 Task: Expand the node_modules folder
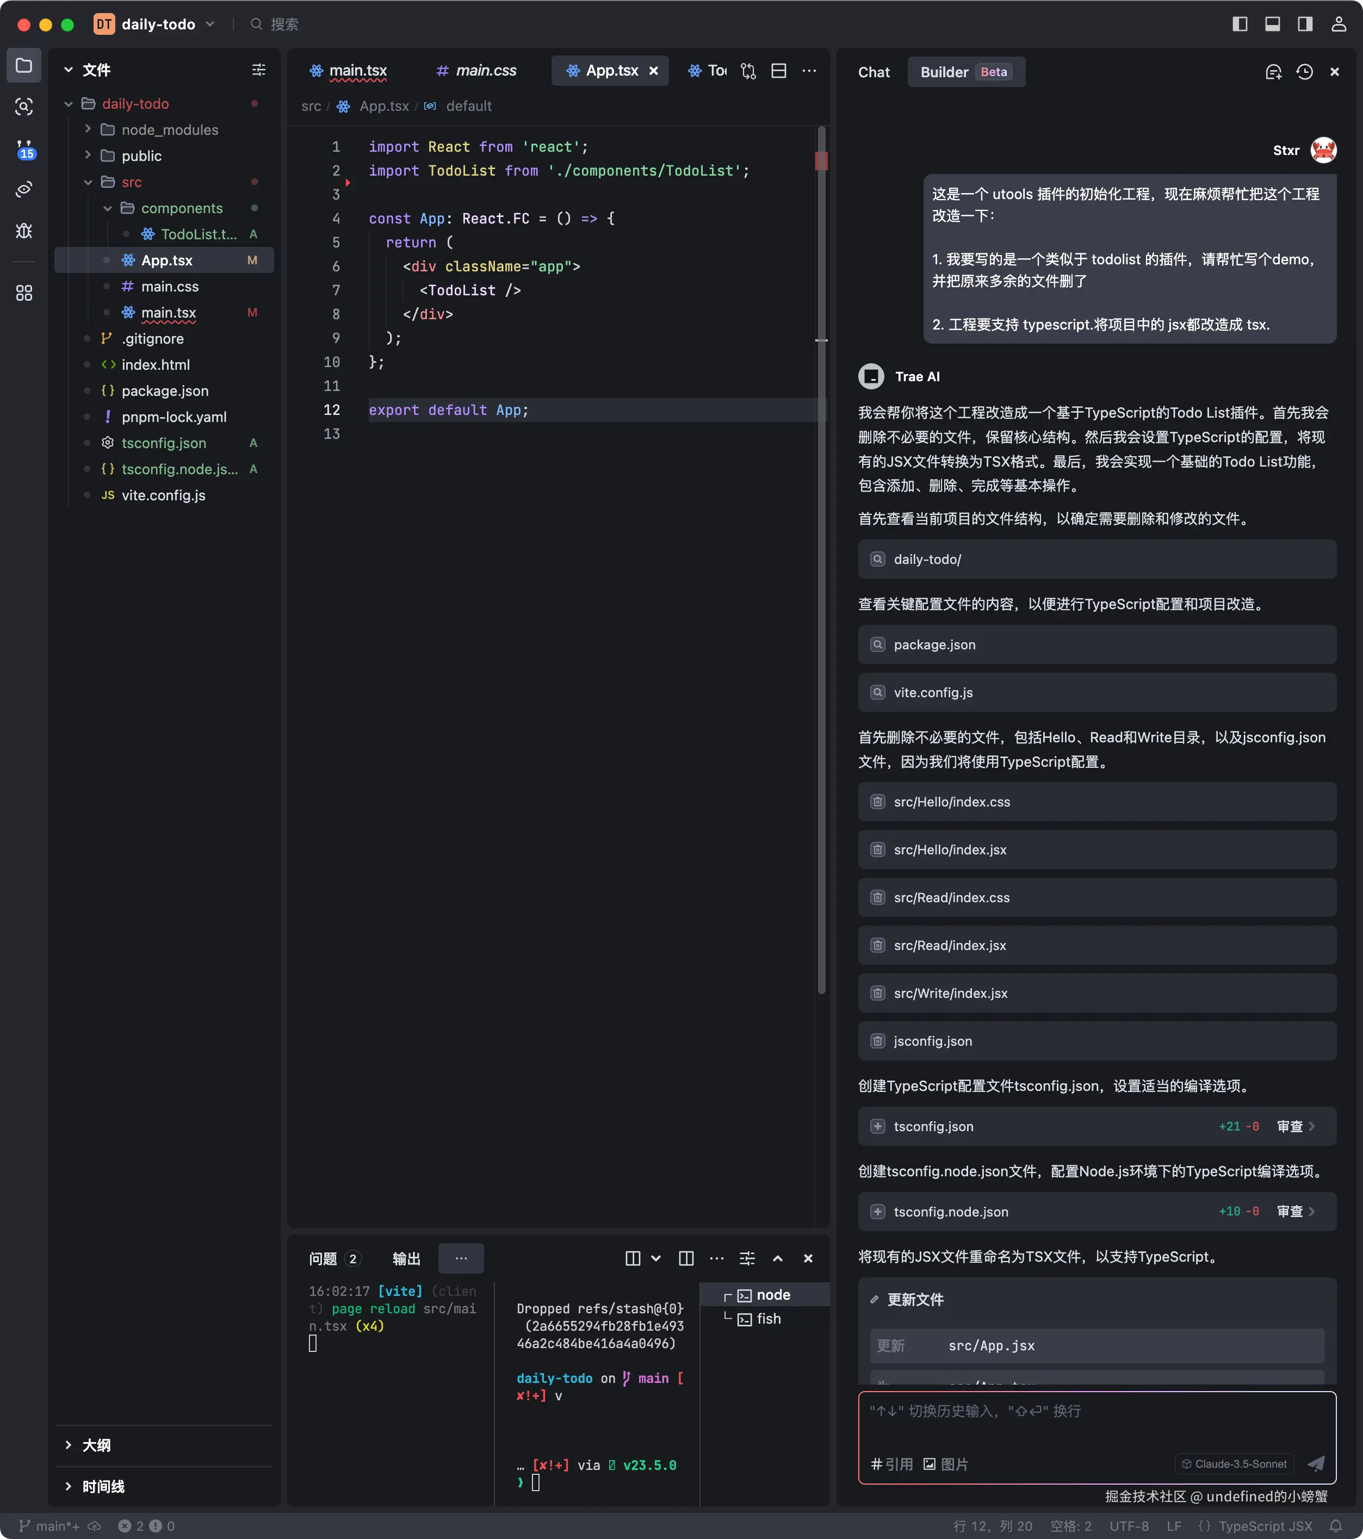pos(170,129)
